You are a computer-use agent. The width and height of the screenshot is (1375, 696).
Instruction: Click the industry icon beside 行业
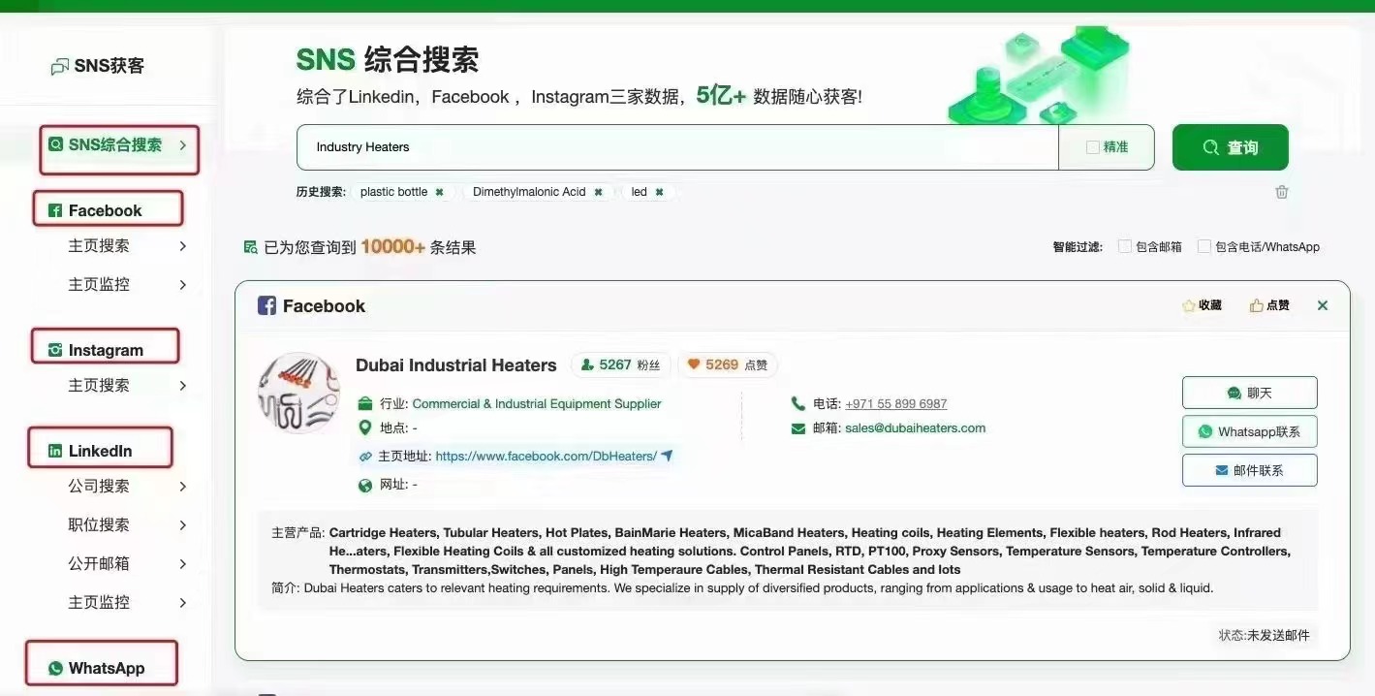pos(365,403)
